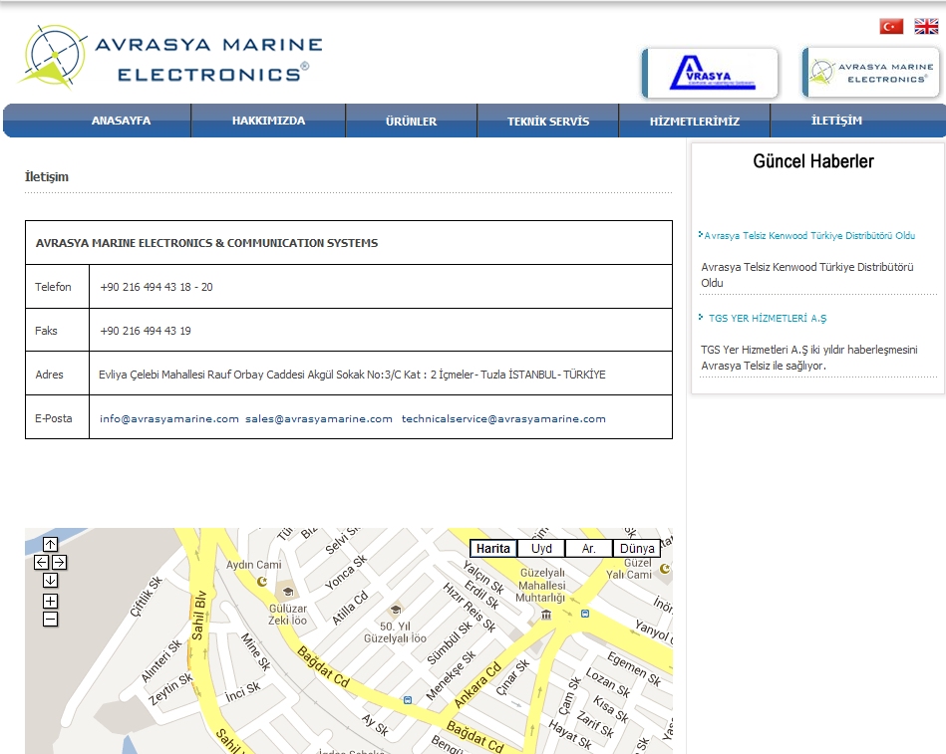Click the Aydın Cami marker on map
This screenshot has width=946, height=754.
[262, 581]
